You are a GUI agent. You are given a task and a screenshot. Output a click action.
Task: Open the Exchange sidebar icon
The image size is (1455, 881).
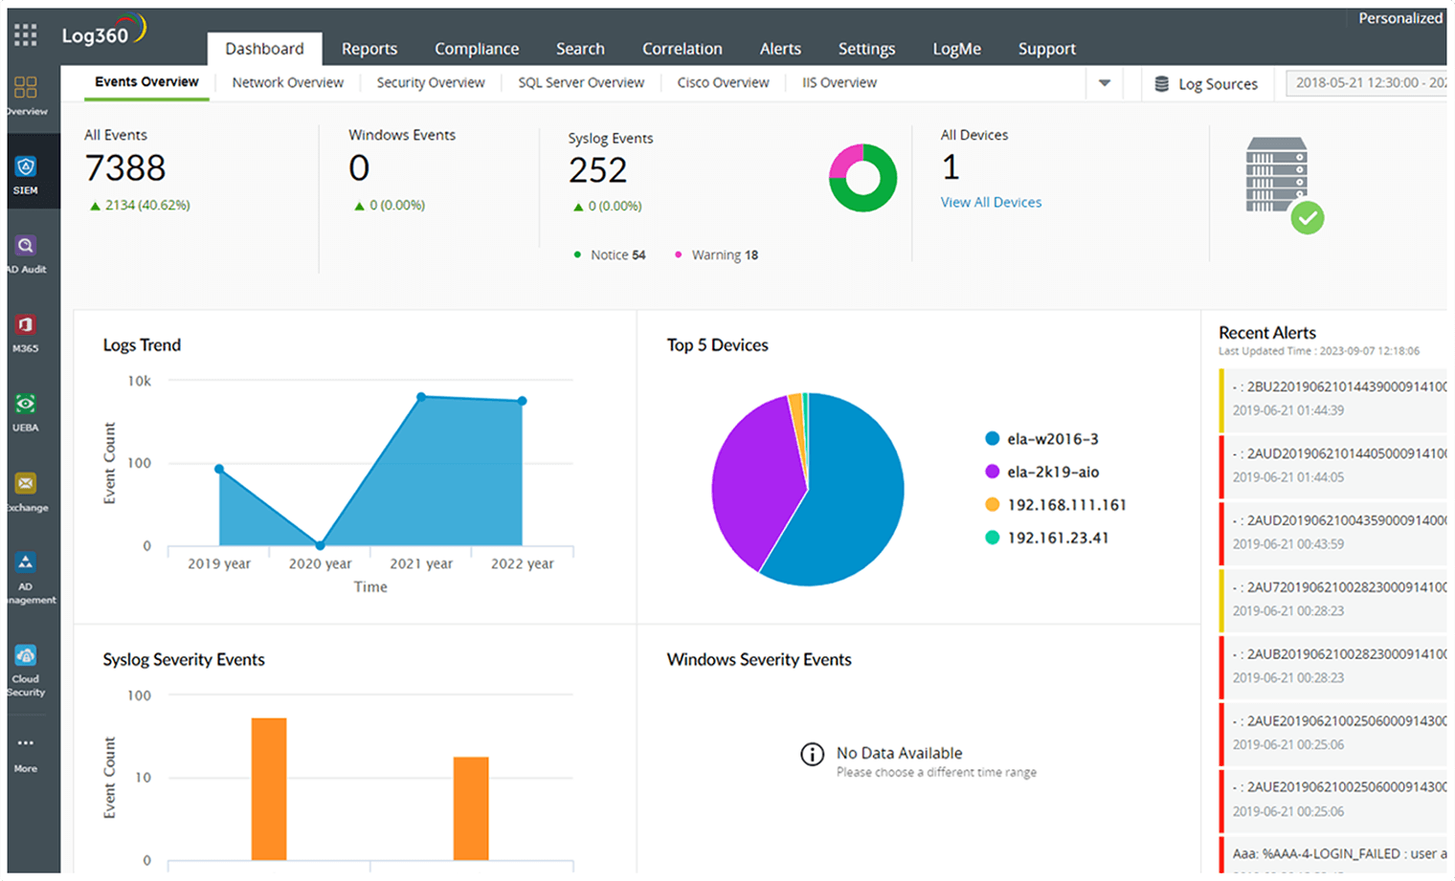26,492
